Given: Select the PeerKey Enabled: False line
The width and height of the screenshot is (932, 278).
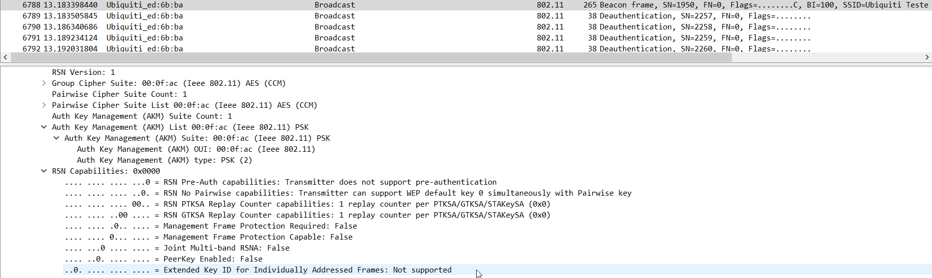Looking at the screenshot, I should 164,259.
